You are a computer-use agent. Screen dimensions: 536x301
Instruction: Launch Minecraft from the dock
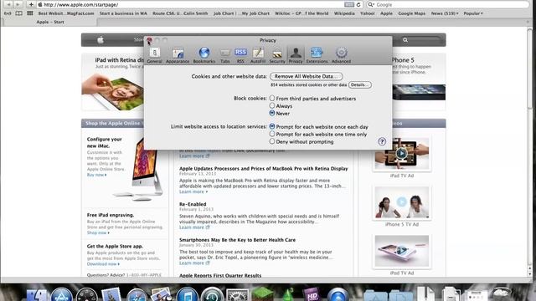[x=262, y=294]
